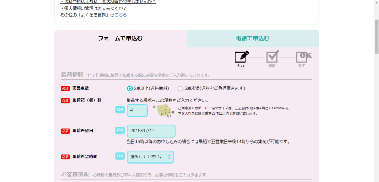
Task: Click the 集荷希望時間 field label
Action: (x=85, y=156)
